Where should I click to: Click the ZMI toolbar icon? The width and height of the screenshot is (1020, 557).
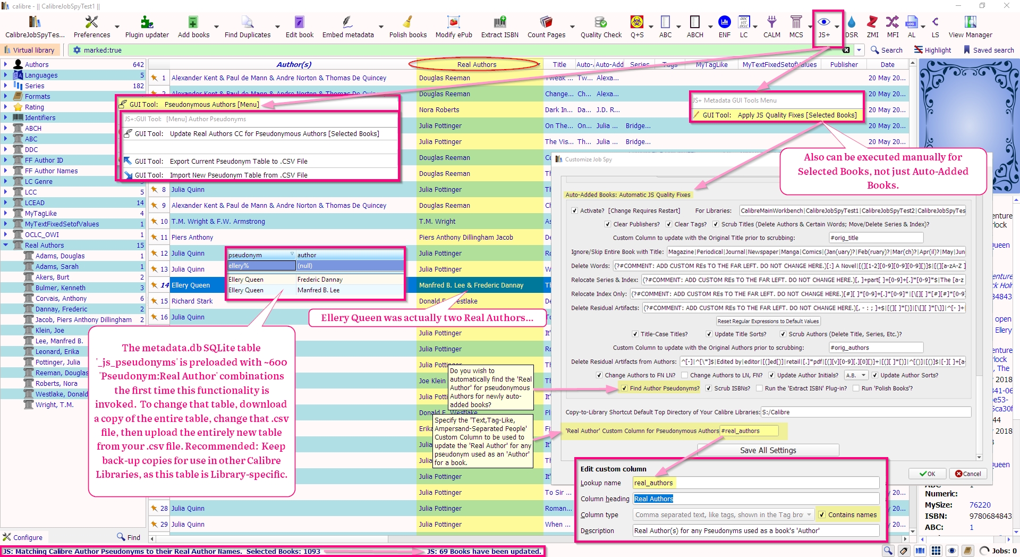point(873,27)
